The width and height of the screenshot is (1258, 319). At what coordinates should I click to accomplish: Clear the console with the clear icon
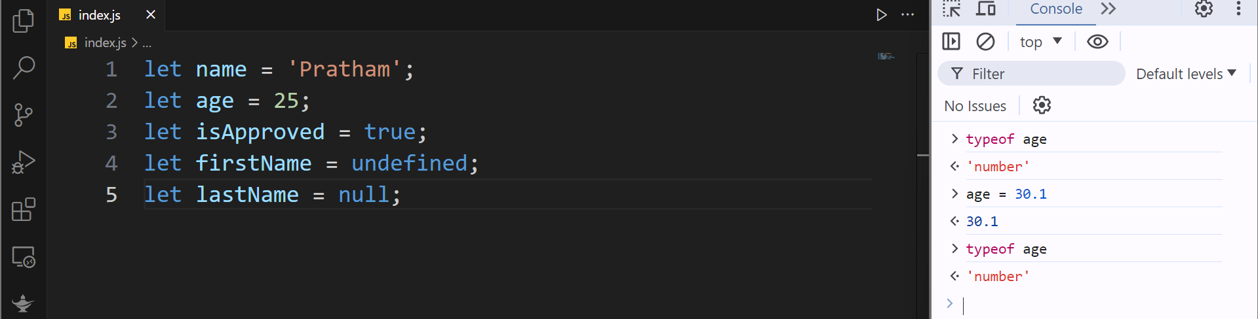[x=985, y=42]
